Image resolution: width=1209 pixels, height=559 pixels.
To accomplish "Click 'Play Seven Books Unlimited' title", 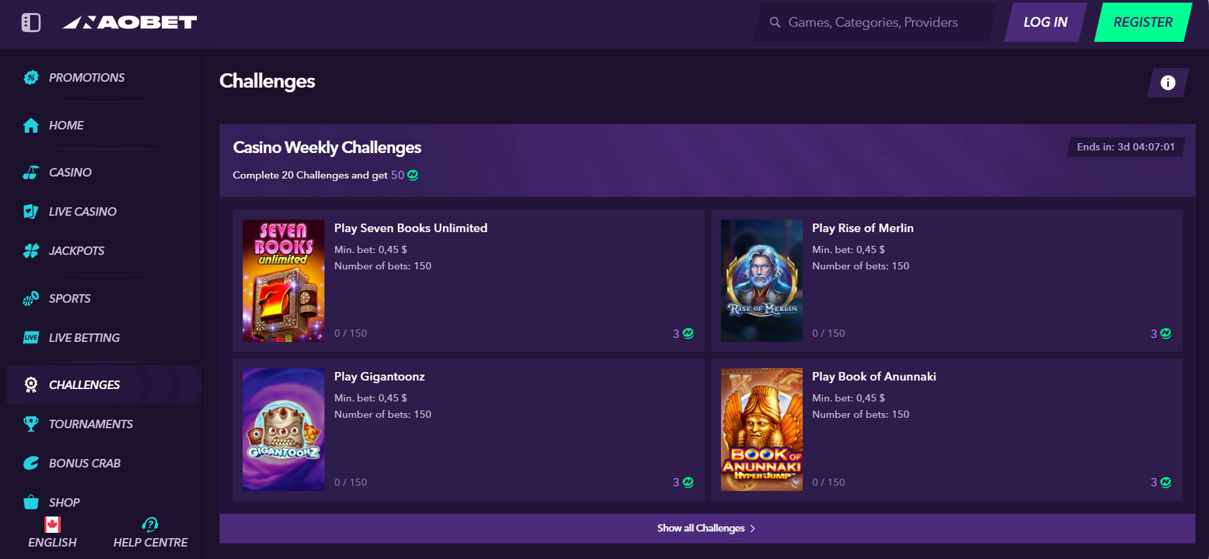I will tap(411, 228).
